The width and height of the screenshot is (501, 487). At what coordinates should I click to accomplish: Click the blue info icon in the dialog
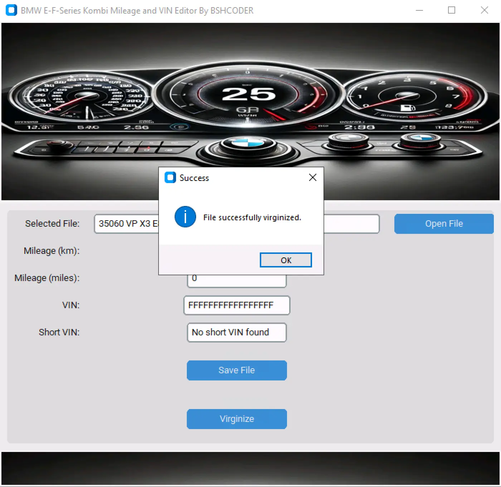185,217
